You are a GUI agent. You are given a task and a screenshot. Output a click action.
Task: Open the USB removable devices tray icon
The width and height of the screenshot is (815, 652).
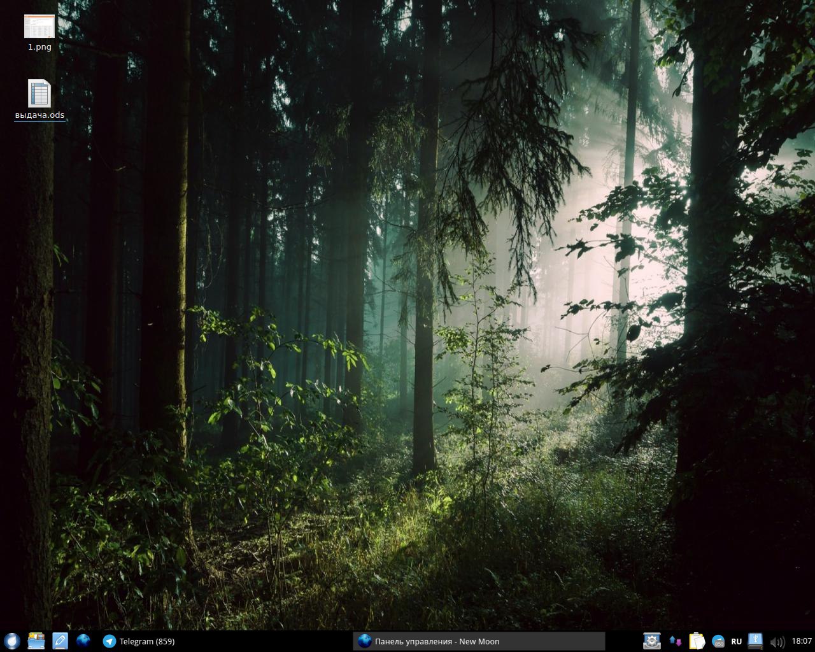pos(755,641)
